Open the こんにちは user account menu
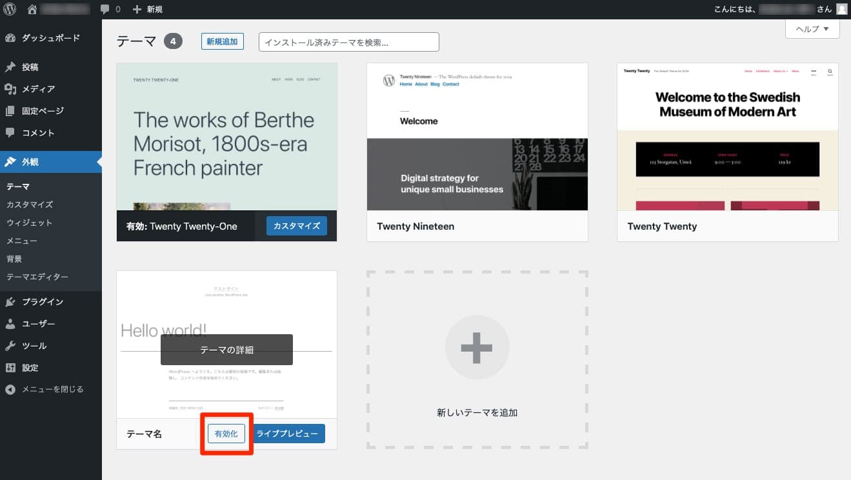Screen dimensions: 851x480 pos(781,9)
